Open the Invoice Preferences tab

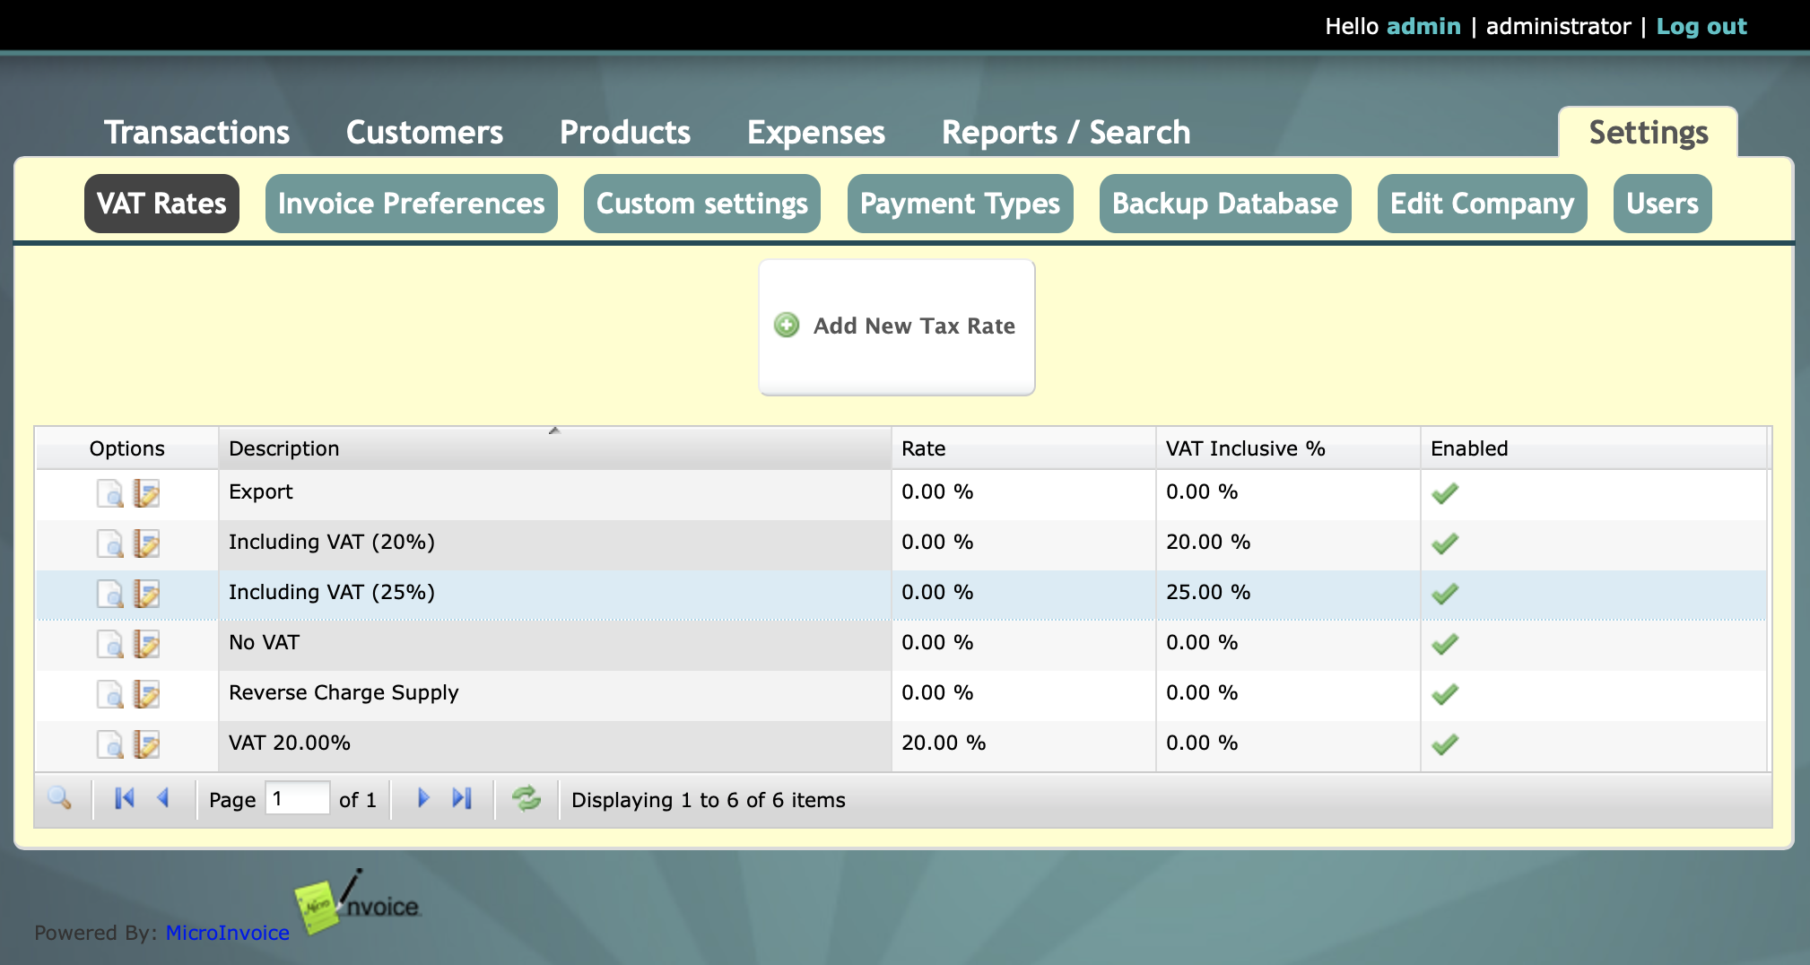(x=411, y=204)
